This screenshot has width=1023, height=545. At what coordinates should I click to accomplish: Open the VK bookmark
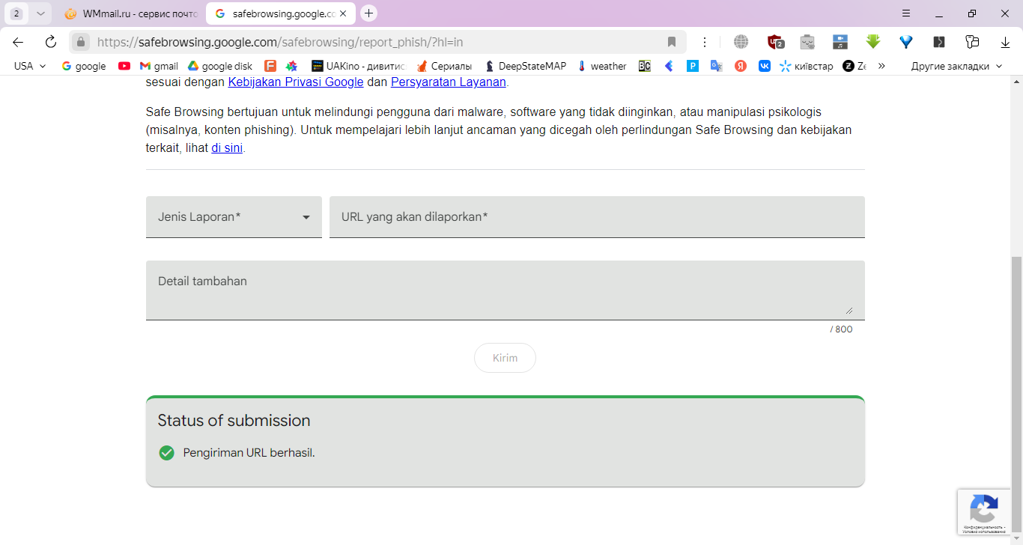(x=765, y=66)
